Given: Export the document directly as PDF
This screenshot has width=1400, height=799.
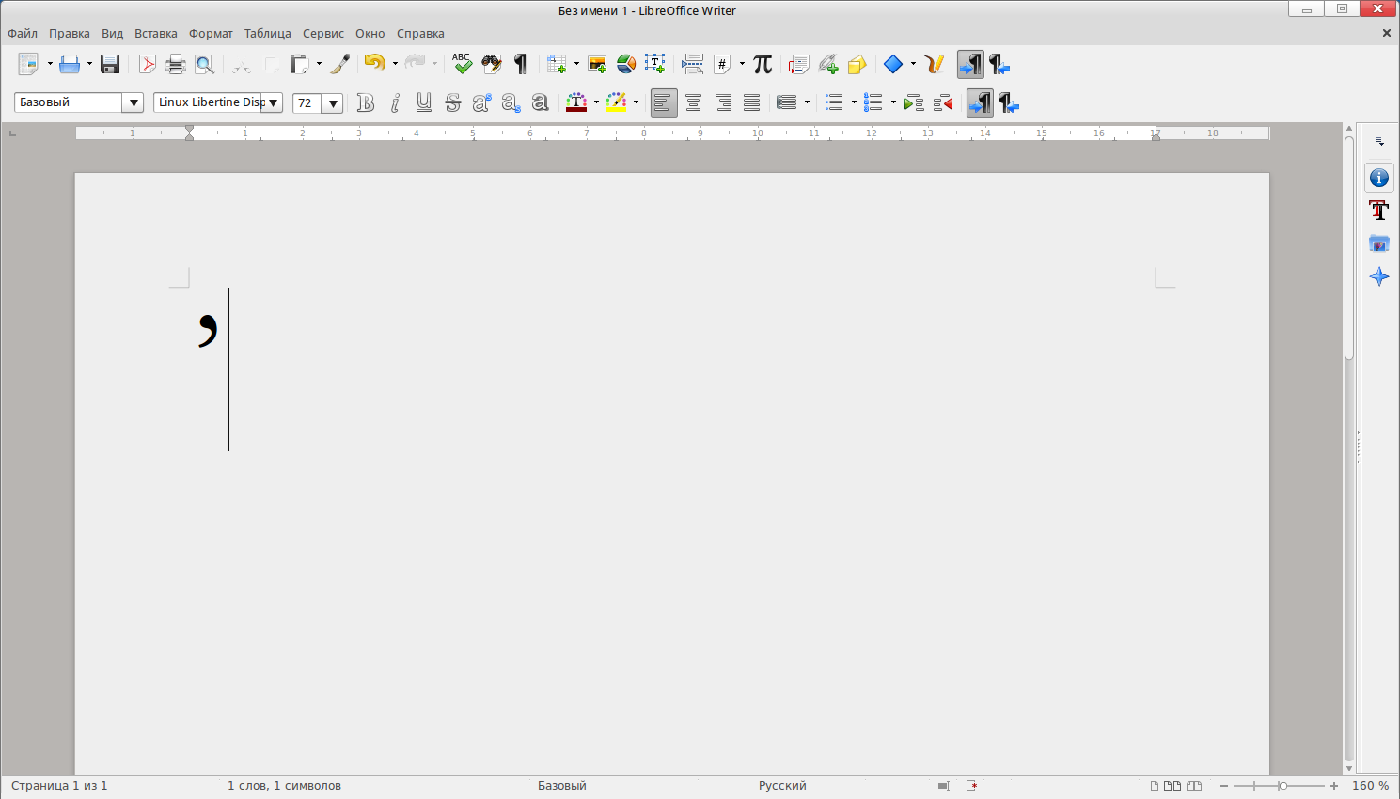Looking at the screenshot, I should point(148,65).
